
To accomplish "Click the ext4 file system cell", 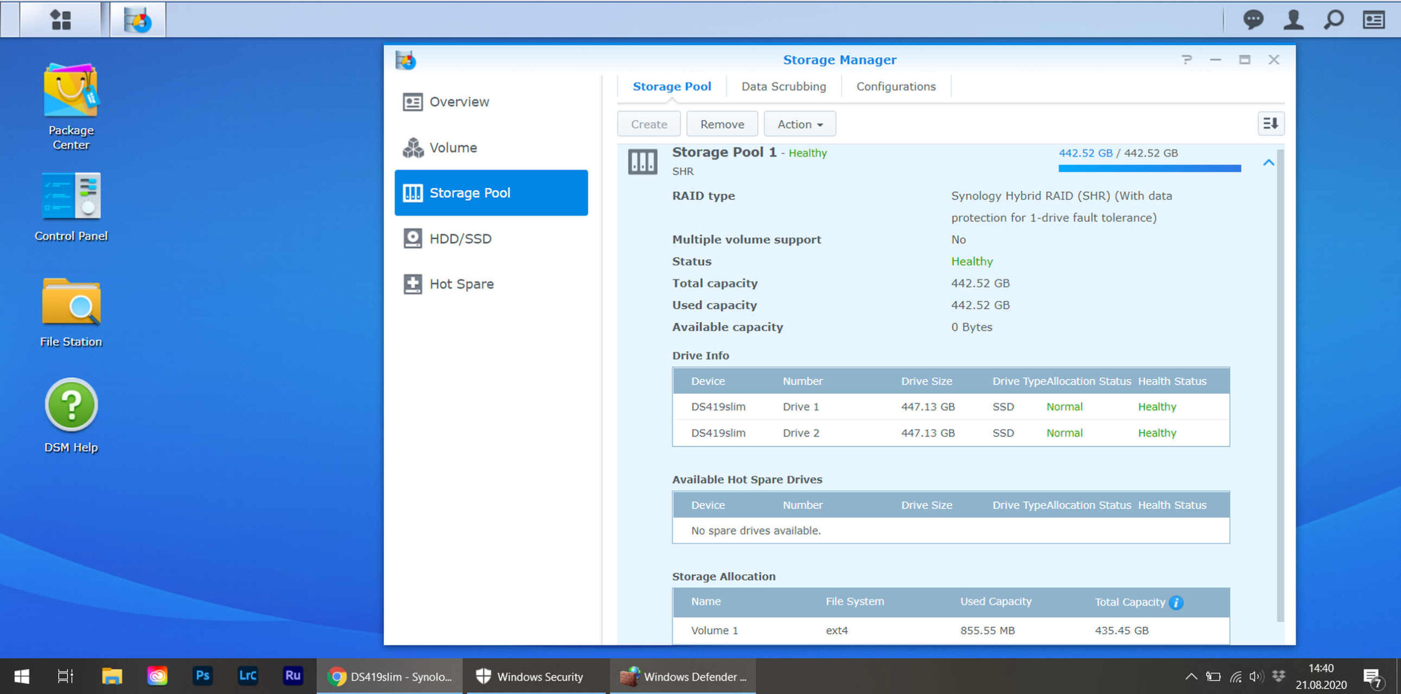I will [x=836, y=630].
